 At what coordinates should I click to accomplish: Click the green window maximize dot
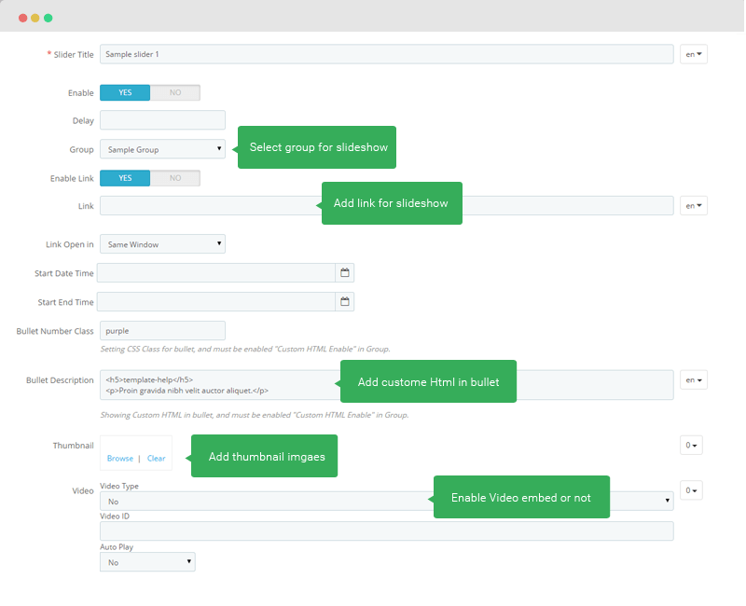pos(48,18)
